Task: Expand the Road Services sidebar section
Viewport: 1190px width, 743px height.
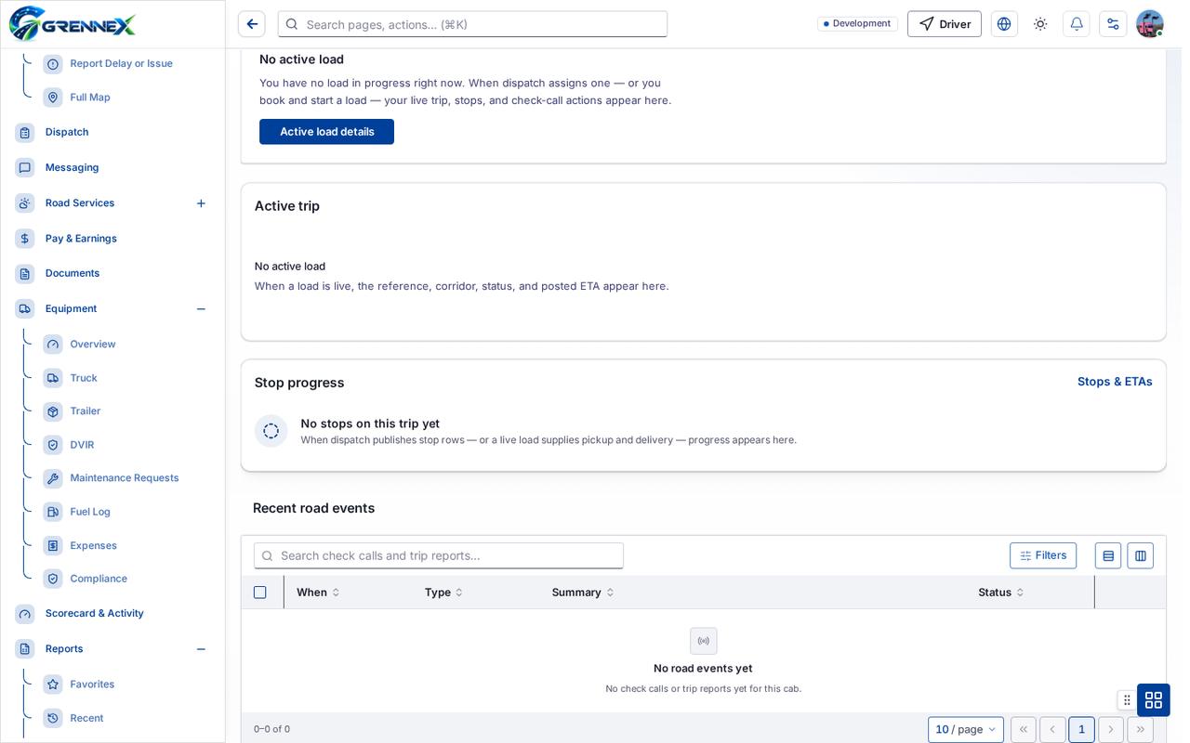Action: point(201,203)
